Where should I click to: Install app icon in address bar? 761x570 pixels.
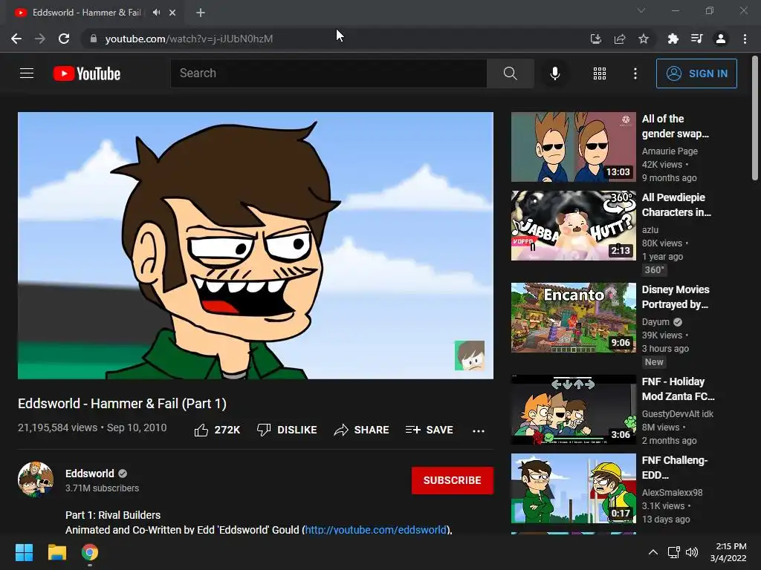(595, 39)
